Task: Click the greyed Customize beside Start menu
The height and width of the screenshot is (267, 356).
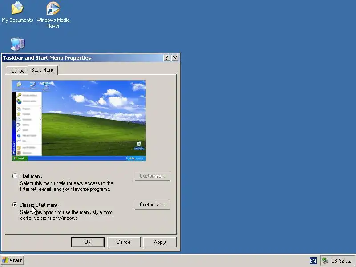Action: pos(152,176)
